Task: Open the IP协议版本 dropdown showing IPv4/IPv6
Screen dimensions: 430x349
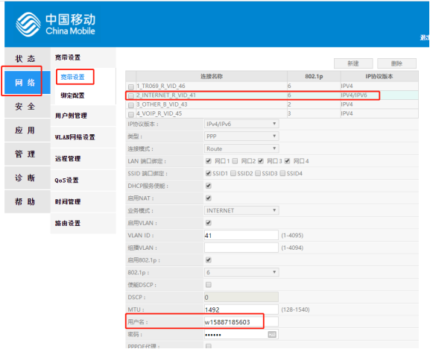Action: click(241, 124)
